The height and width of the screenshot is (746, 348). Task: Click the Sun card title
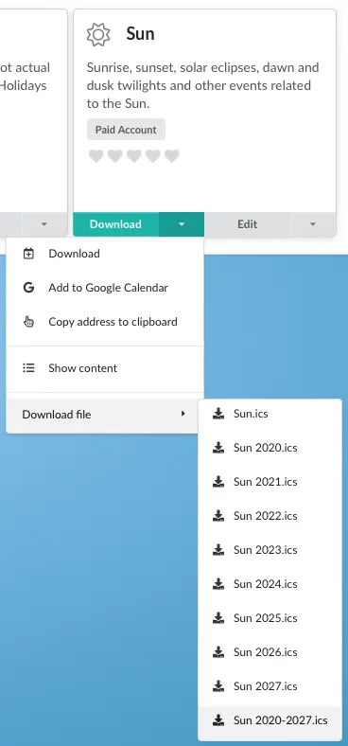point(140,34)
